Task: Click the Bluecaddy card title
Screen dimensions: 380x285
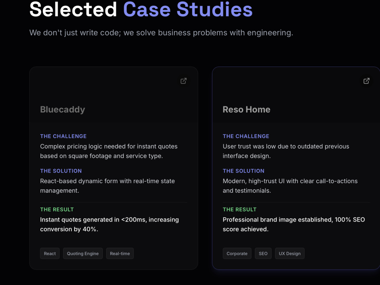Action: (x=63, y=109)
